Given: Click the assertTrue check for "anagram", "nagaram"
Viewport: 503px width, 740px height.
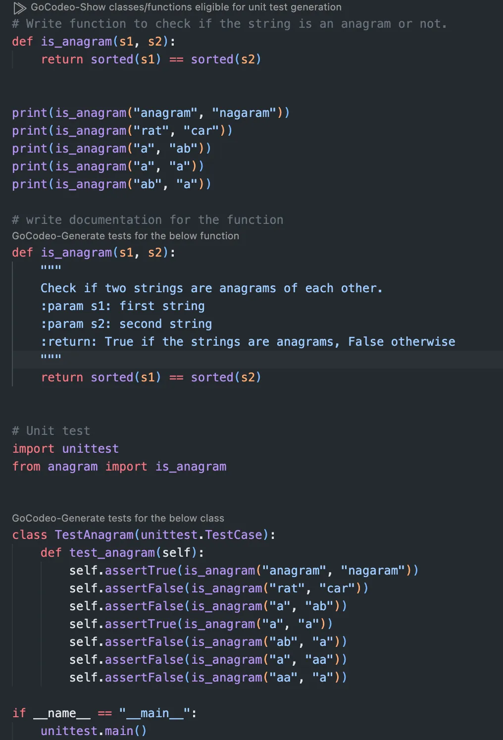Looking at the screenshot, I should [x=243, y=570].
